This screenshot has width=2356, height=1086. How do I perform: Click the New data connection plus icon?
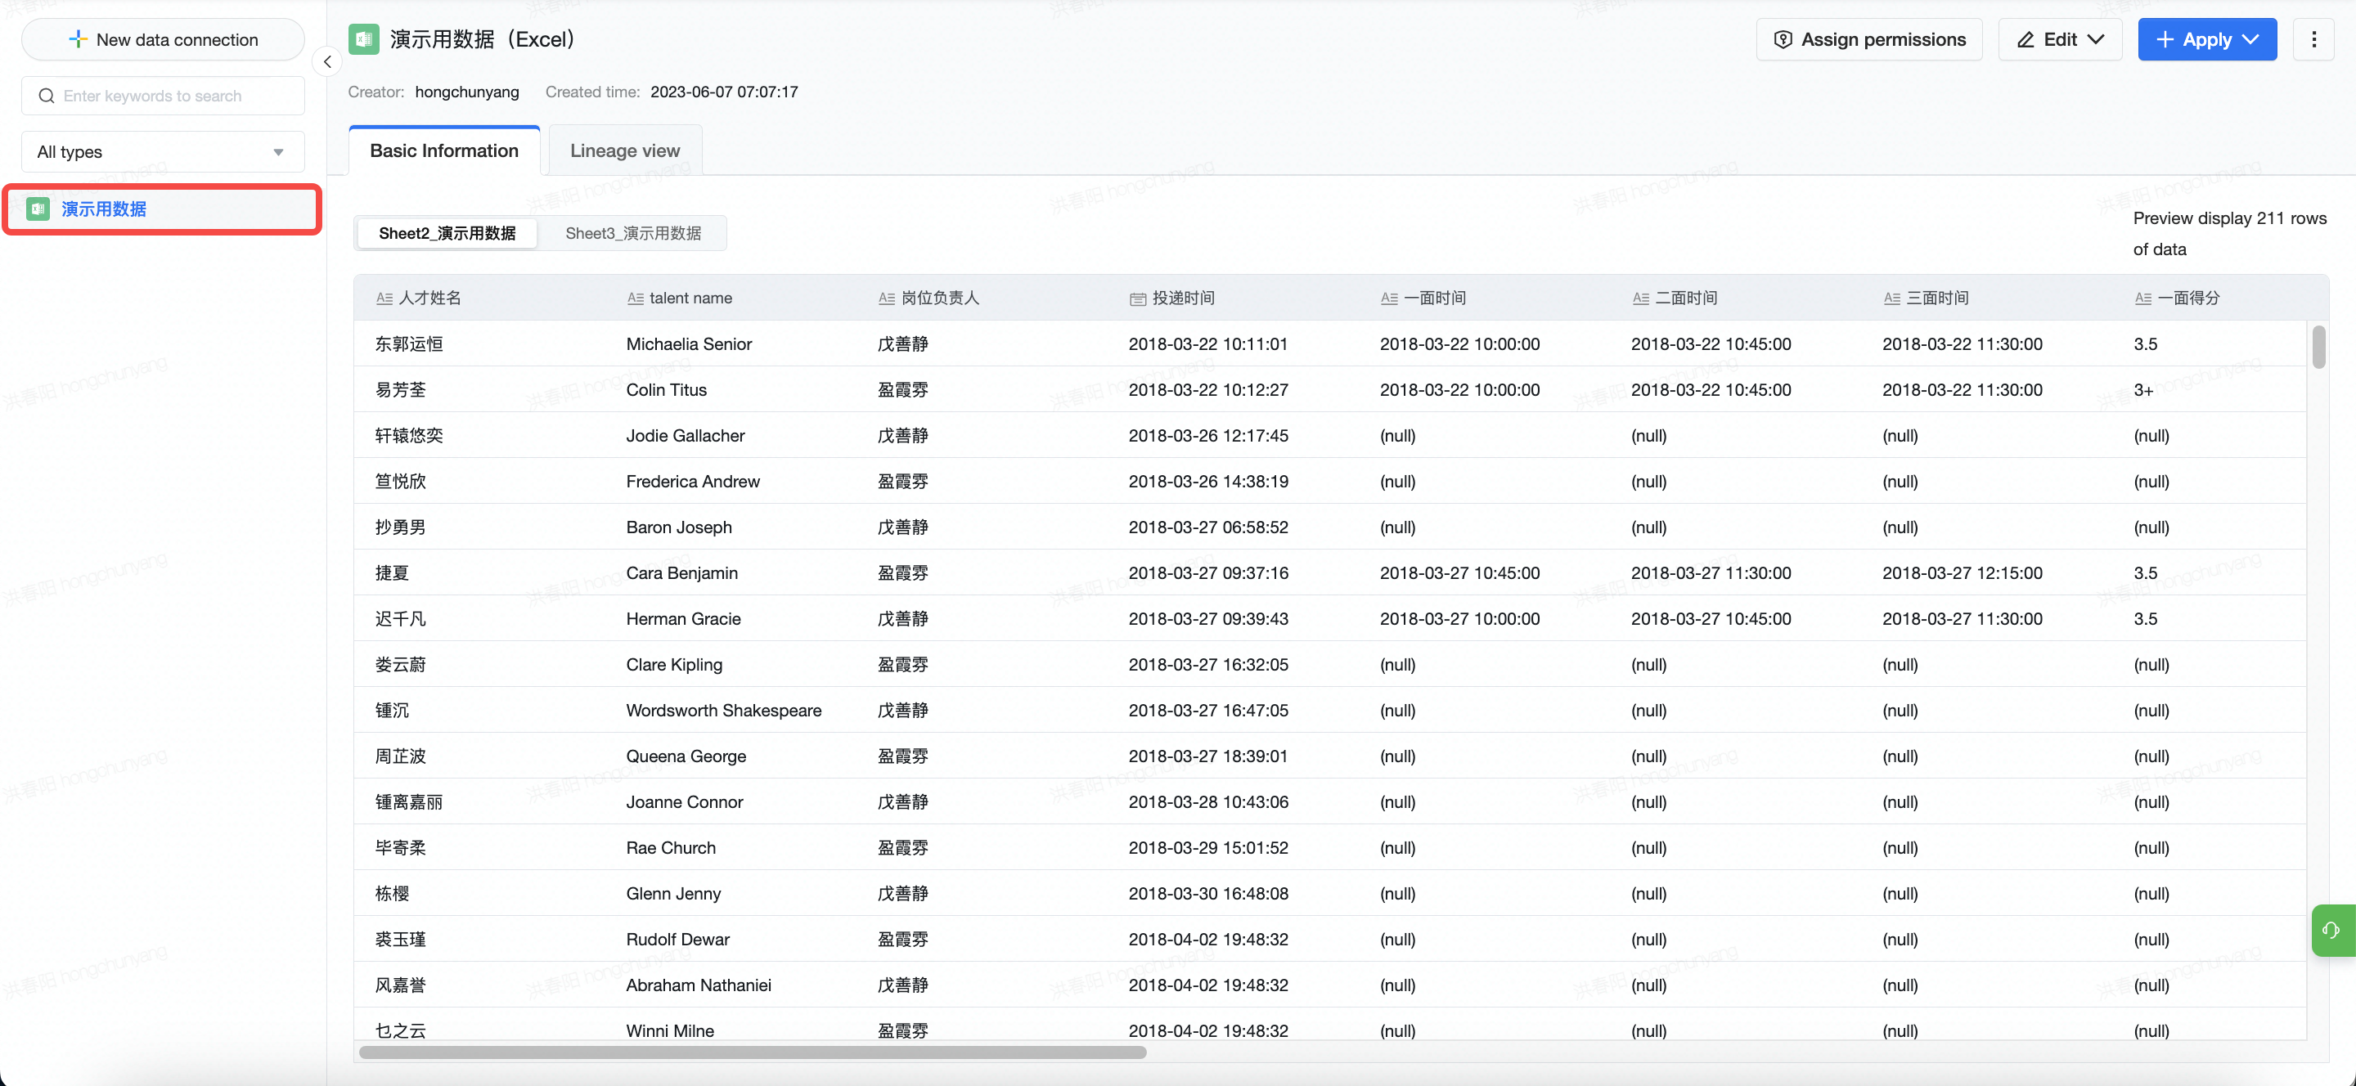(78, 39)
